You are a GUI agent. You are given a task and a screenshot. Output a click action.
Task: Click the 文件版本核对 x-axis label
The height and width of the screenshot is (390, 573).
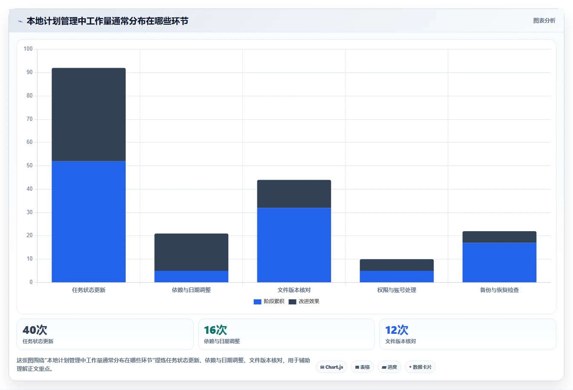click(294, 290)
